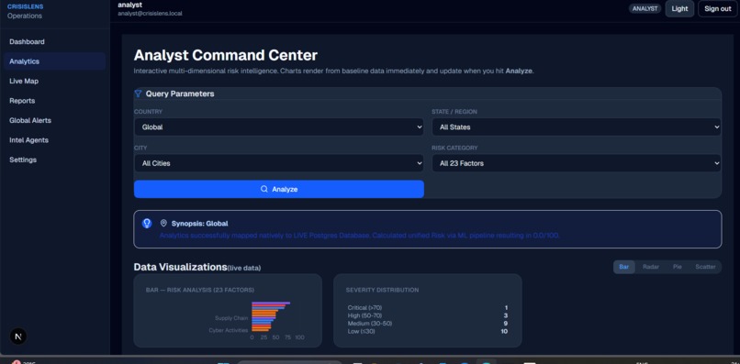Open Live Map from sidebar
Screen dimensions: 740x364
(x=24, y=81)
